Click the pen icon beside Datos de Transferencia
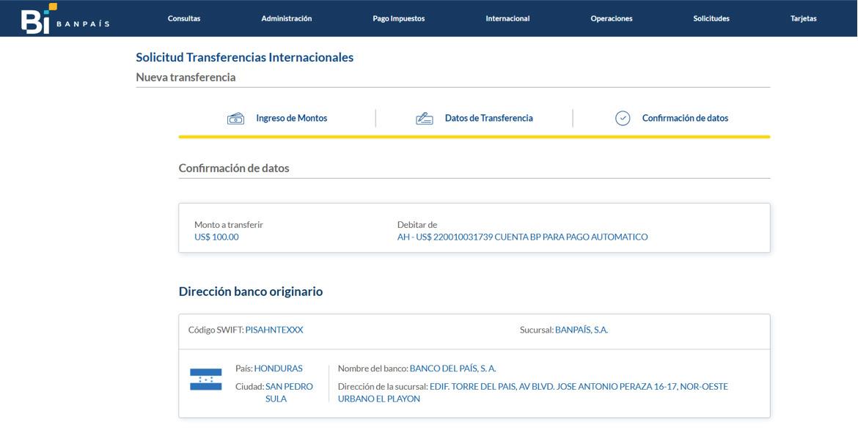 click(x=424, y=119)
